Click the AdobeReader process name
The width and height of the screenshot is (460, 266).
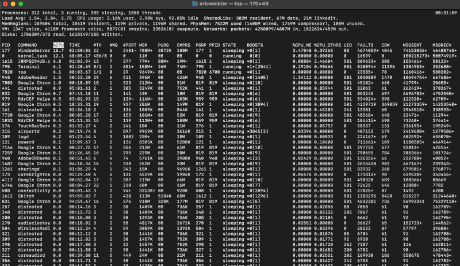coord(33,77)
